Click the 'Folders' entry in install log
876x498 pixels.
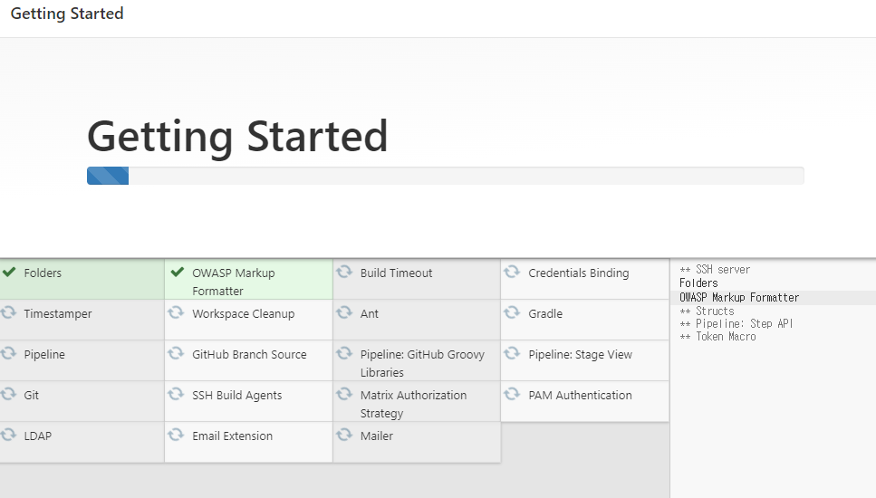pyautogui.click(x=698, y=283)
